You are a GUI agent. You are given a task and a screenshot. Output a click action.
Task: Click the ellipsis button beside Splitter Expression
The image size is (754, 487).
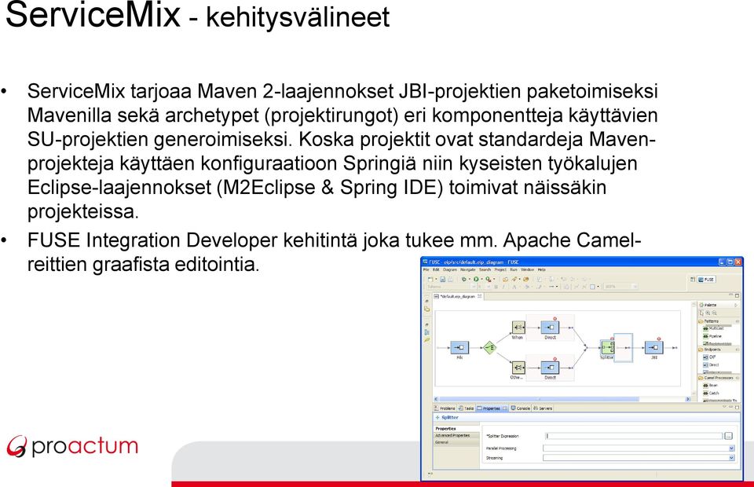pyautogui.click(x=728, y=436)
